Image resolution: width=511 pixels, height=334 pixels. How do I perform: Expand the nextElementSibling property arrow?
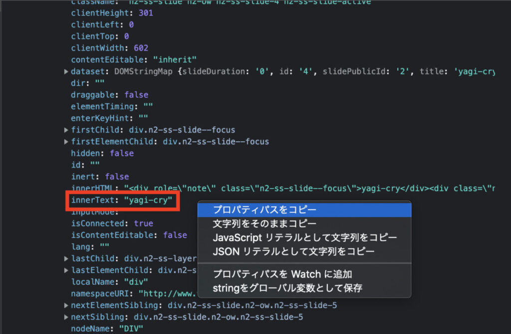[66, 305]
